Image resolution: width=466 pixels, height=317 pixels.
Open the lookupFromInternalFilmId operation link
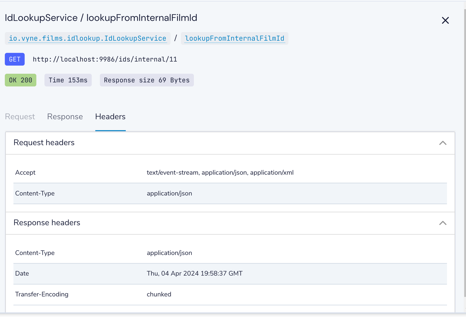coord(234,38)
